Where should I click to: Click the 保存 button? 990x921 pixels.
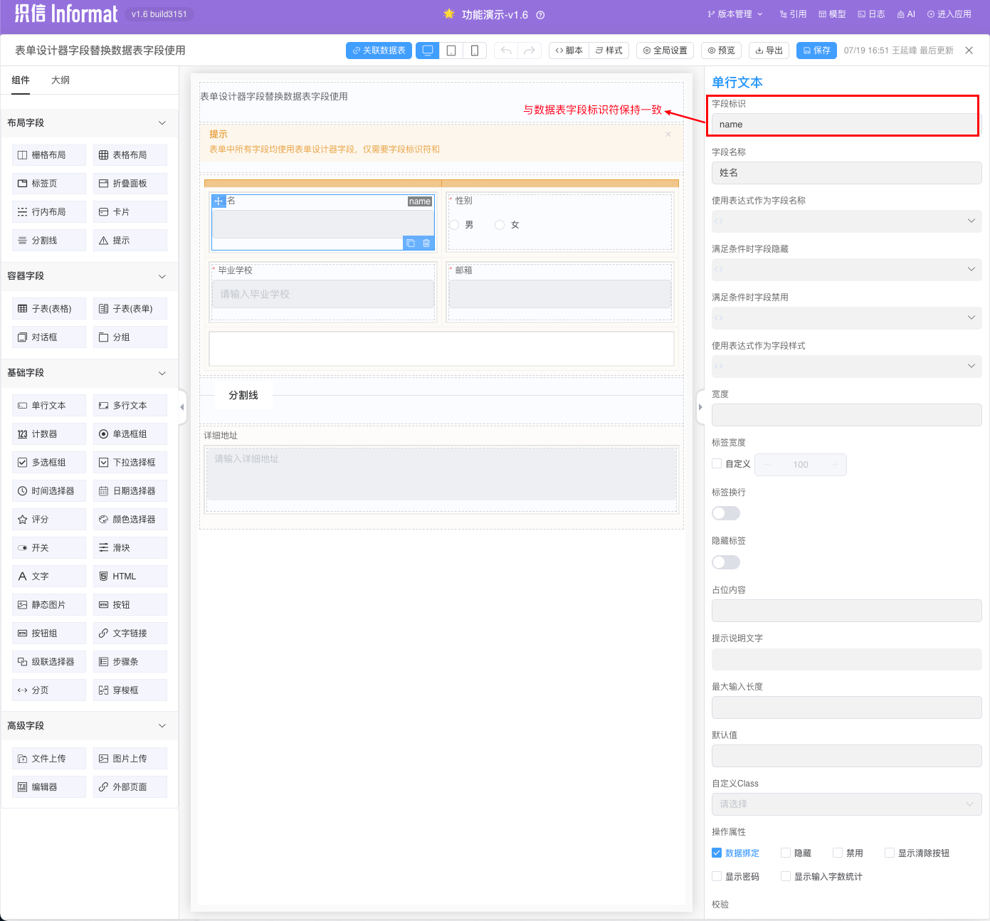(x=816, y=51)
